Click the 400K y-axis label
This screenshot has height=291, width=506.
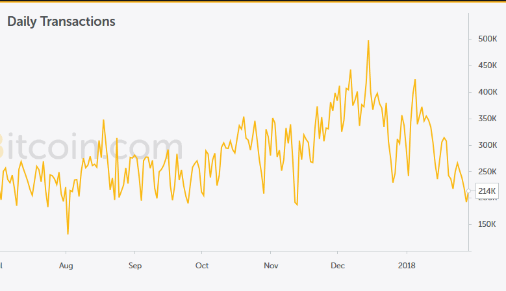487,92
